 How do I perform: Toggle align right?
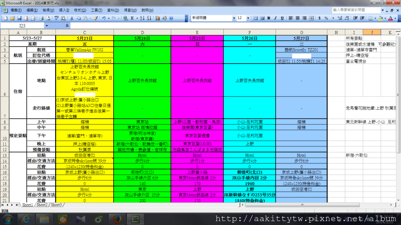304,18
